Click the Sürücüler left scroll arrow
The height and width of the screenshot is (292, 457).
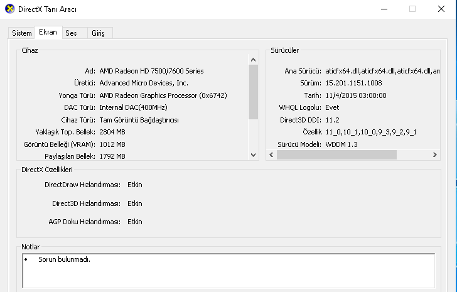(271, 154)
